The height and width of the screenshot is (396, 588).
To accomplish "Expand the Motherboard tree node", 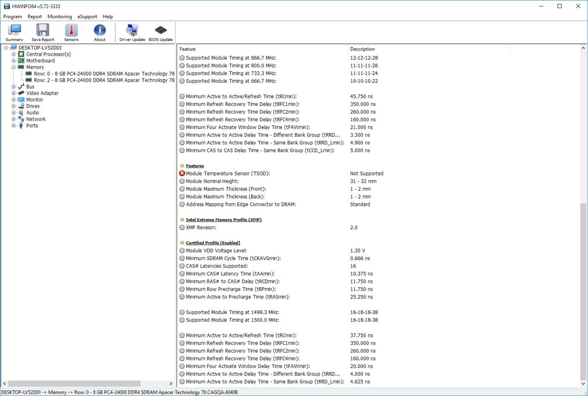I will coord(13,60).
